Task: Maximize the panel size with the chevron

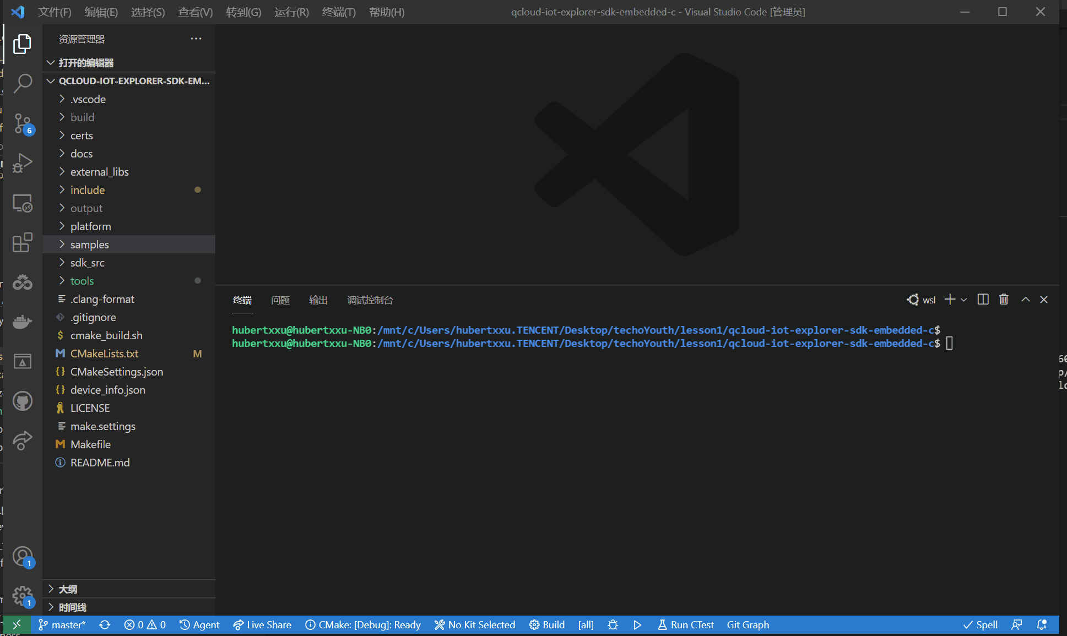Action: 1025,300
